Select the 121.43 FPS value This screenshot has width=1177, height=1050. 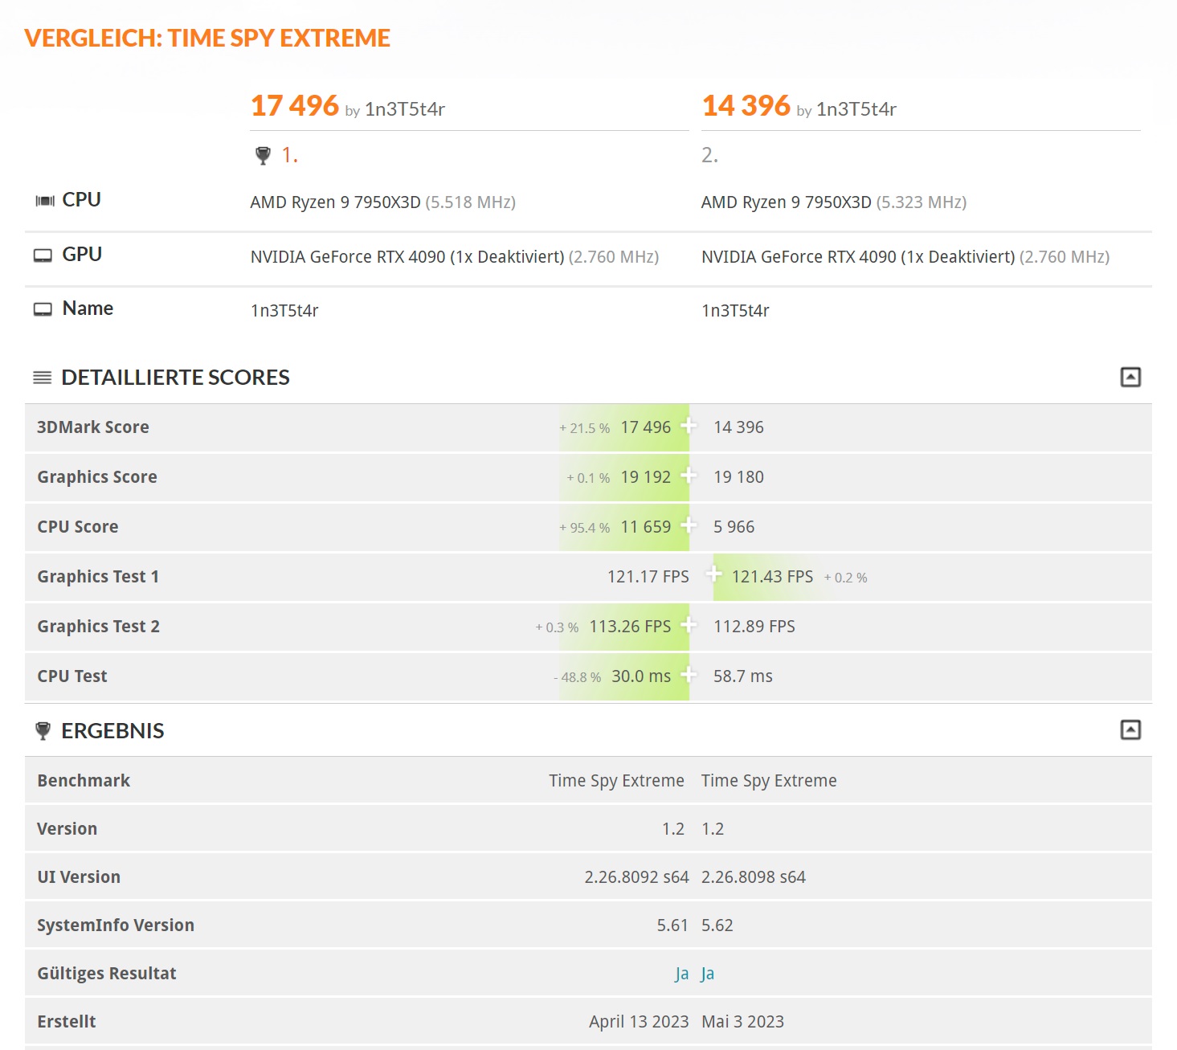click(772, 577)
